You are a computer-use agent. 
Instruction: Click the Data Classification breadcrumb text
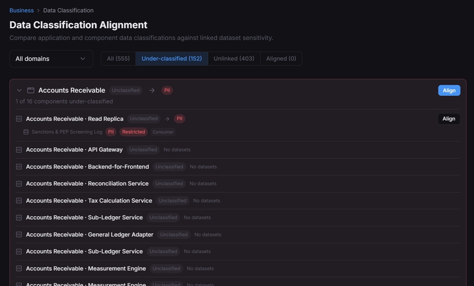pos(68,10)
